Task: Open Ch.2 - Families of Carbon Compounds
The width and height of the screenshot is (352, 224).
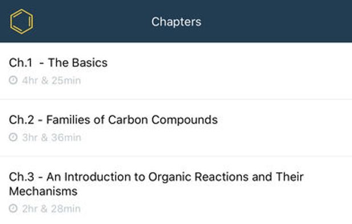Action: click(x=176, y=128)
